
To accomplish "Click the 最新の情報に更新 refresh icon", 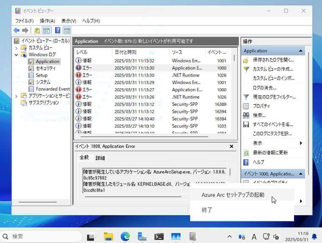I will 246,153.
